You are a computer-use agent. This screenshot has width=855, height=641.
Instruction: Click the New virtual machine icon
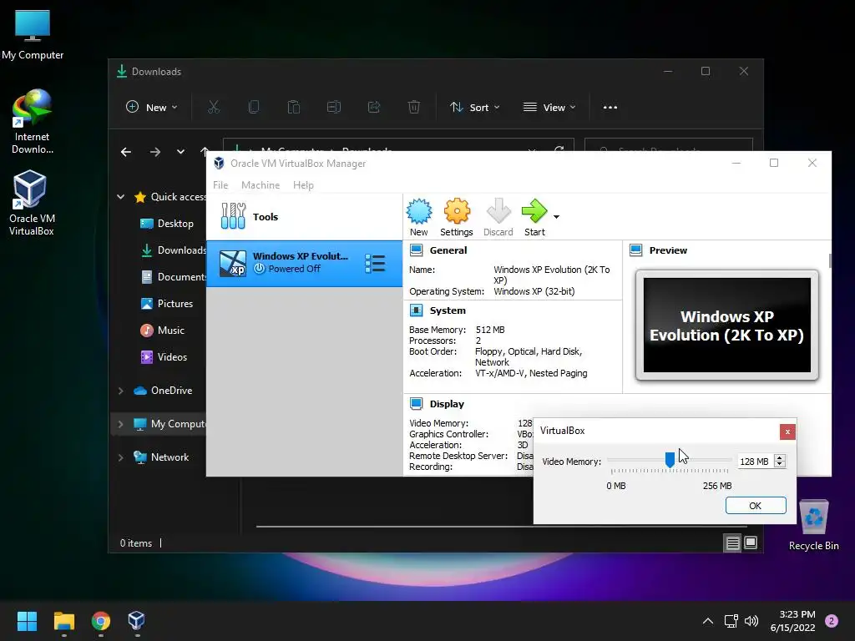click(419, 217)
